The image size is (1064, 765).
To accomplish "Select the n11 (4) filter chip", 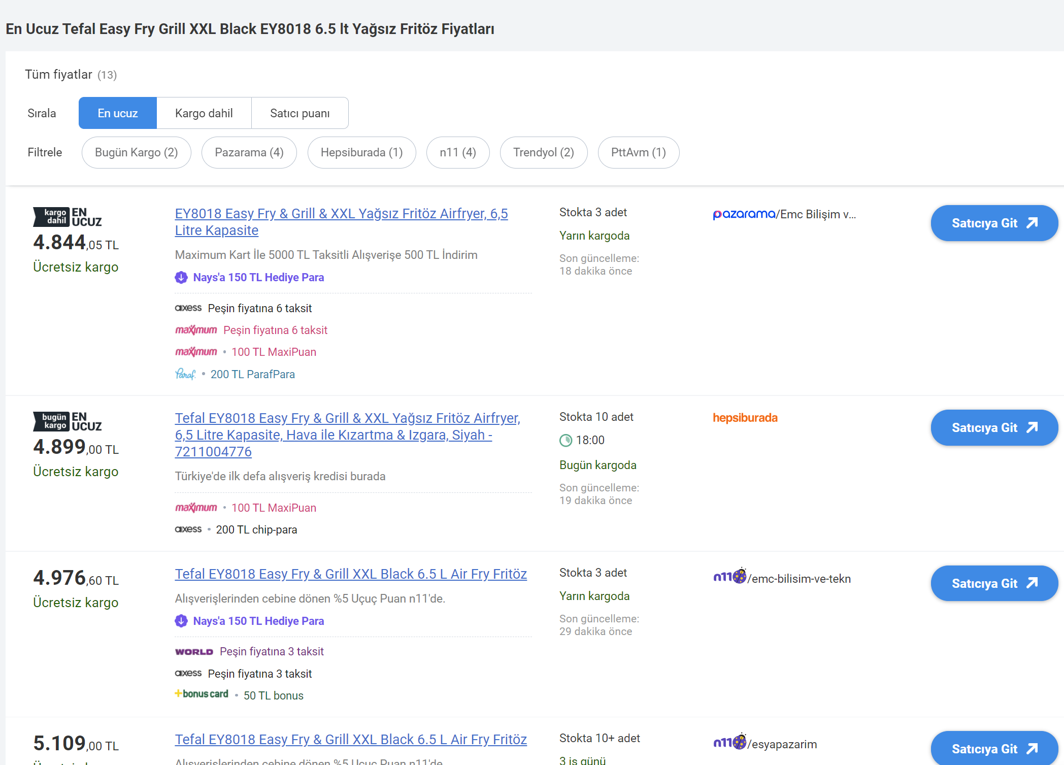I will pos(457,152).
